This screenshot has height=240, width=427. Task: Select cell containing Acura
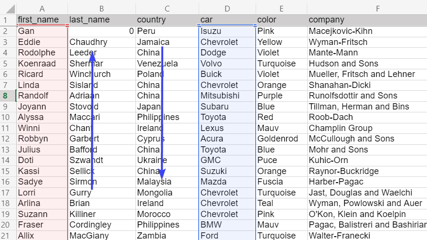pyautogui.click(x=227, y=139)
